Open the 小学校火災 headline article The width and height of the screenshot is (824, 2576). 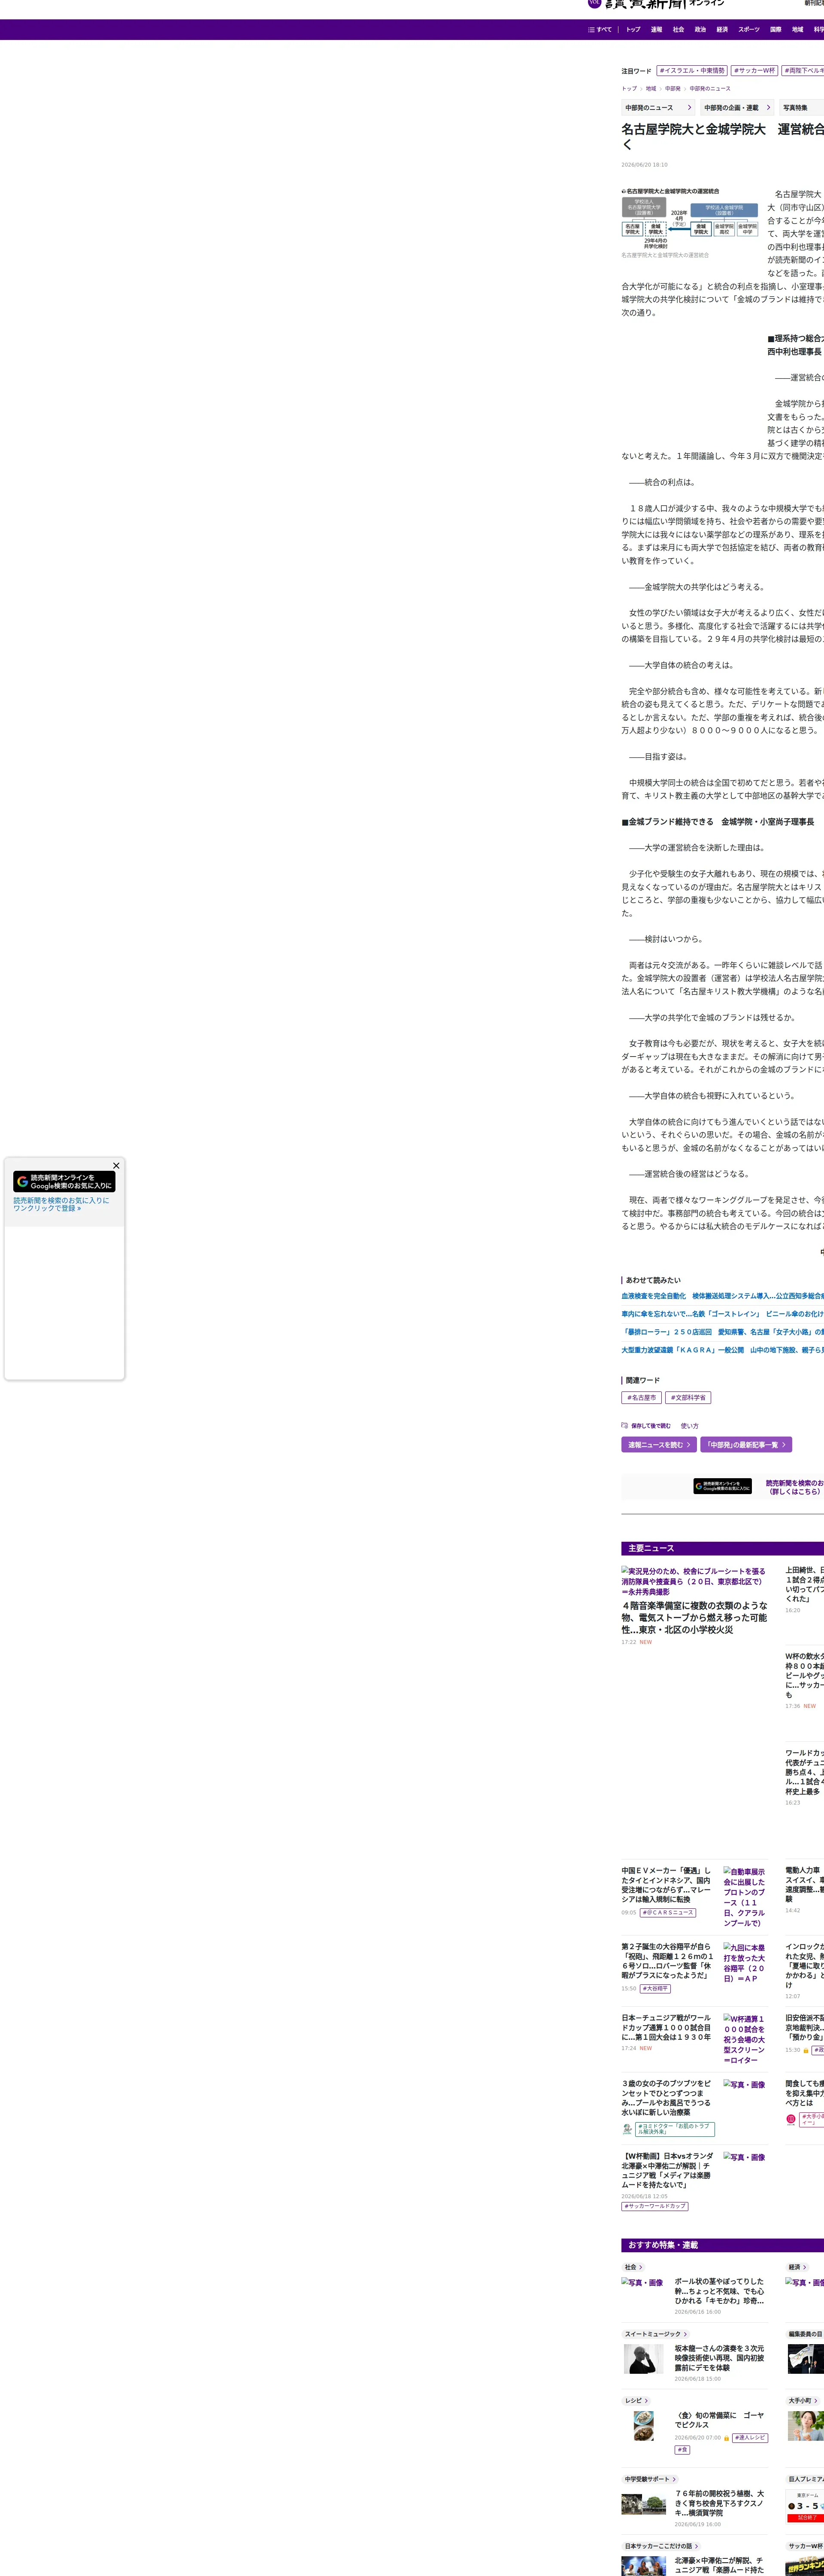(694, 1618)
